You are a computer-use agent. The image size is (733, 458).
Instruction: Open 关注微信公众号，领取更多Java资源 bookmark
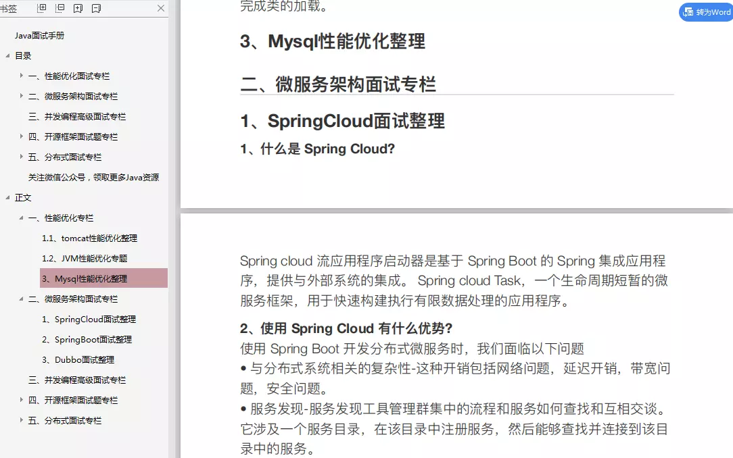tap(93, 178)
